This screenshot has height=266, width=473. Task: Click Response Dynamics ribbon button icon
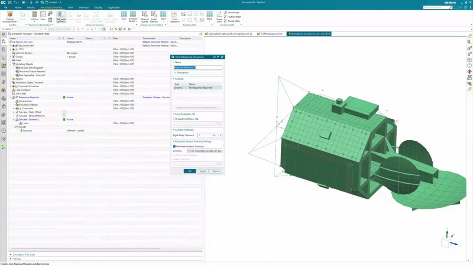tap(61, 14)
